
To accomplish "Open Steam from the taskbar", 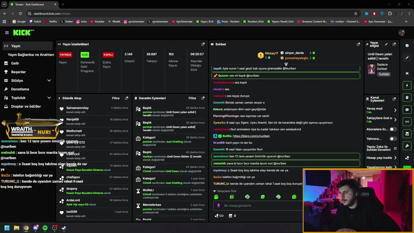I will click(x=64, y=228).
